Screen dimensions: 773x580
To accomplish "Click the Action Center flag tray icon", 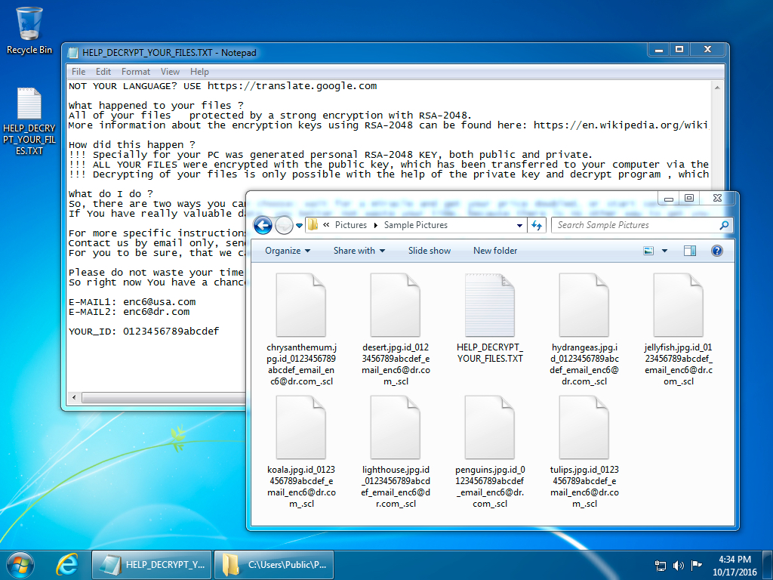I will click(696, 565).
